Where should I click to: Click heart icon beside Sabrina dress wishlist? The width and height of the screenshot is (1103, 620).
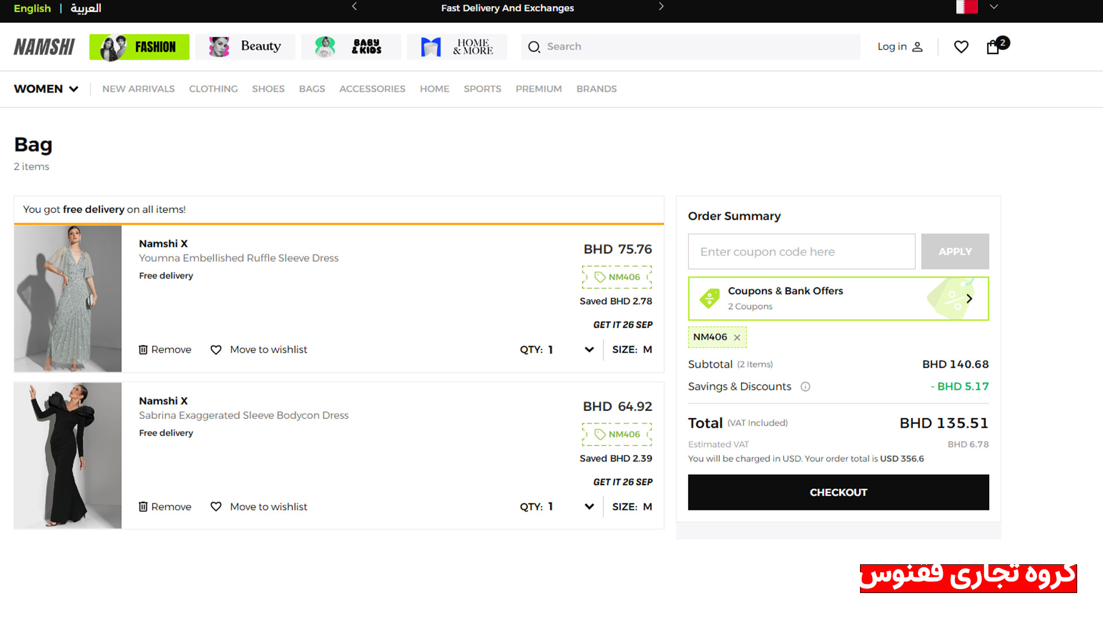click(x=216, y=507)
